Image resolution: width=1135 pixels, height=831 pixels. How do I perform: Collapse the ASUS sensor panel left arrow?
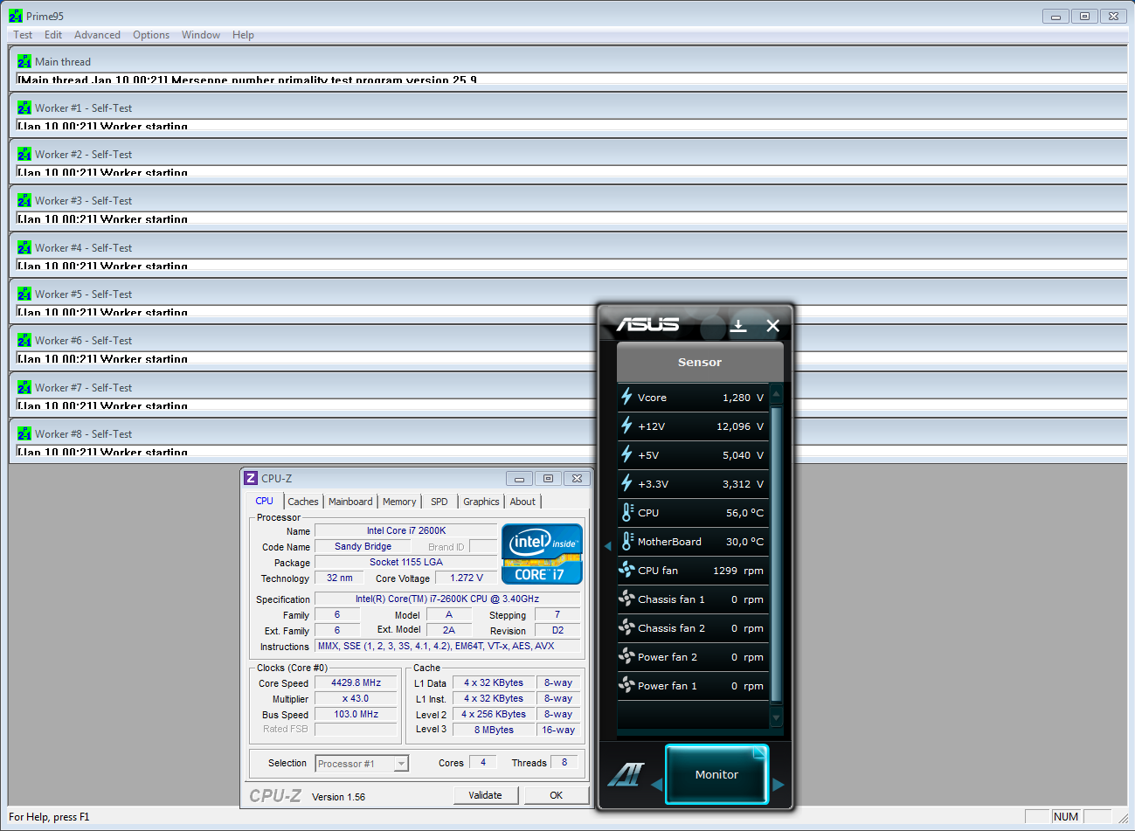click(x=608, y=546)
